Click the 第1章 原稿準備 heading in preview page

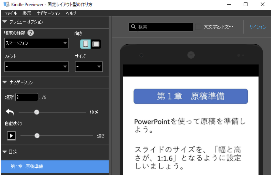pos(191,96)
